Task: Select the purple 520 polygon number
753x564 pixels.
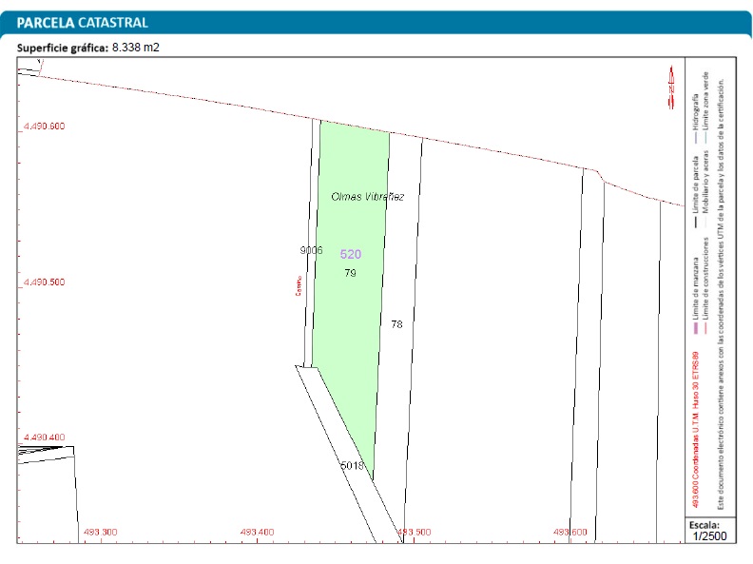Action: tap(351, 255)
